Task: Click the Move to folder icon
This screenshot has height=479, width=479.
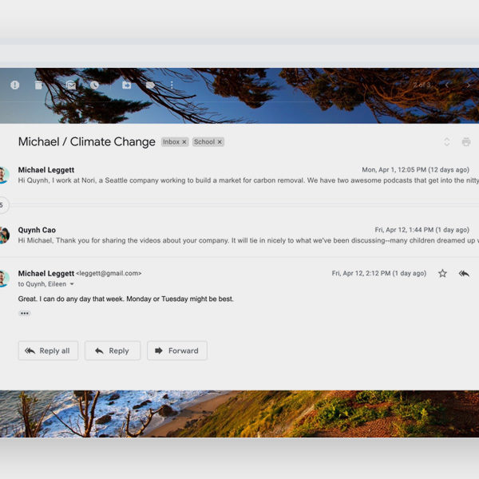Action: (126, 85)
